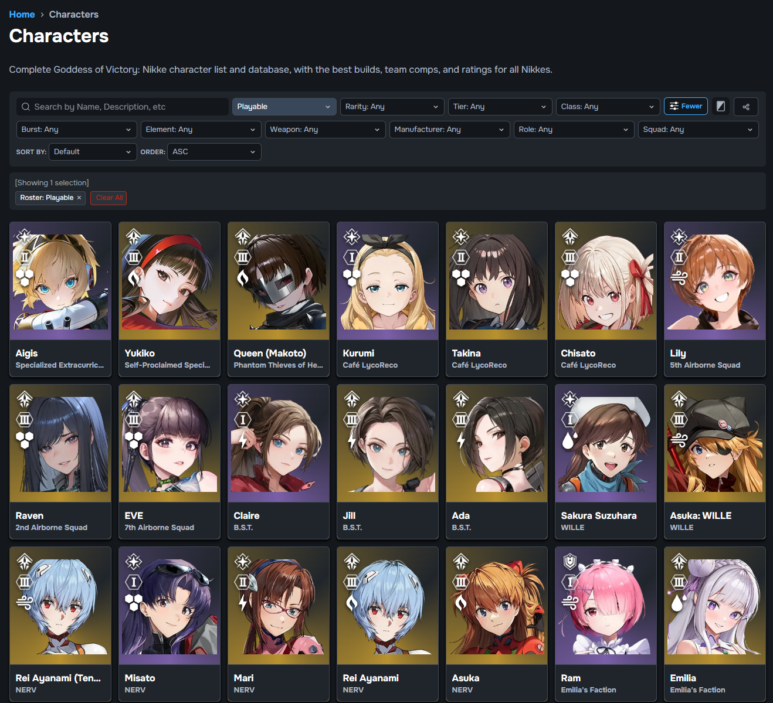Click the '[Showing 1 selection]' text
Viewport: 773px width, 703px height.
[52, 183]
